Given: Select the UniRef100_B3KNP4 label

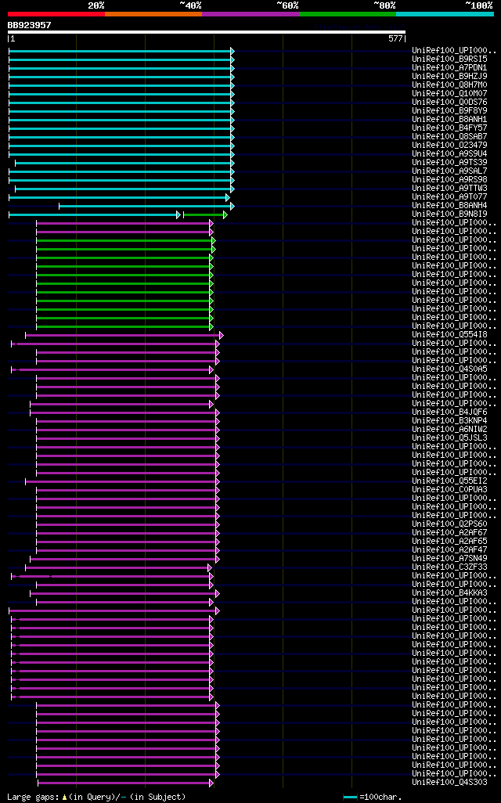Looking at the screenshot, I should coord(449,420).
